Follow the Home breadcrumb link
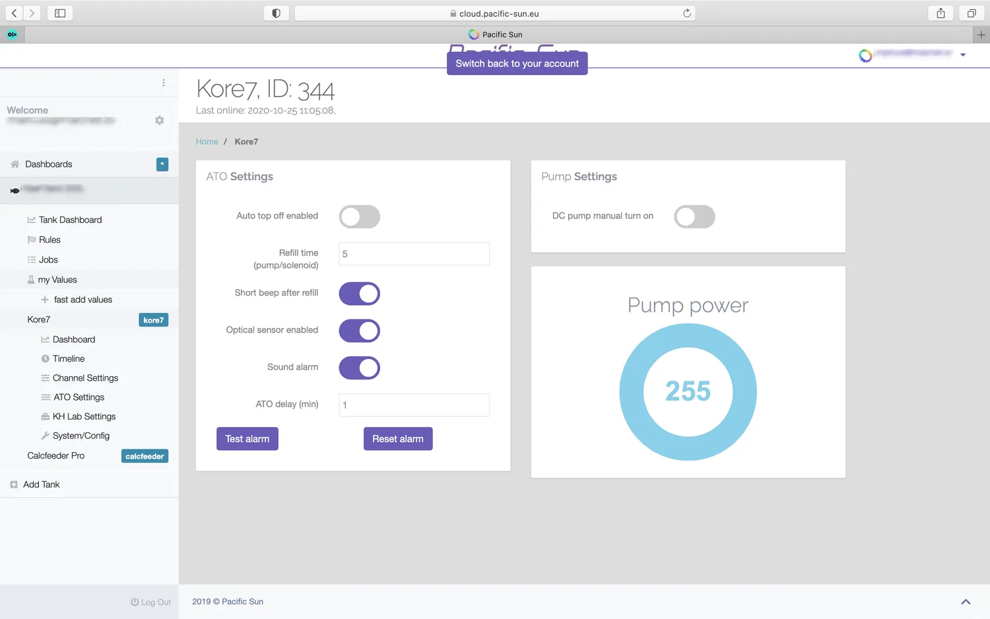 (x=207, y=142)
